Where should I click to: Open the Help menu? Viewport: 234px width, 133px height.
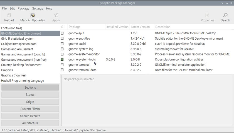49,9
